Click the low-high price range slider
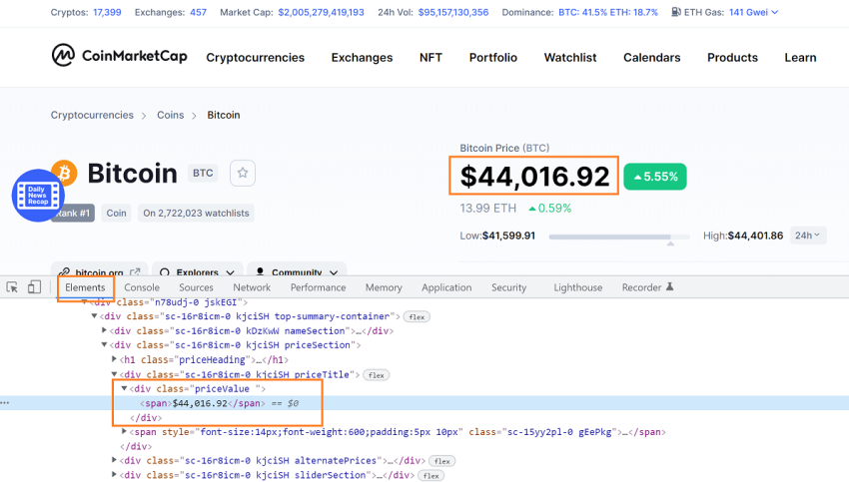Screen dimensions: 849x482 (619, 237)
